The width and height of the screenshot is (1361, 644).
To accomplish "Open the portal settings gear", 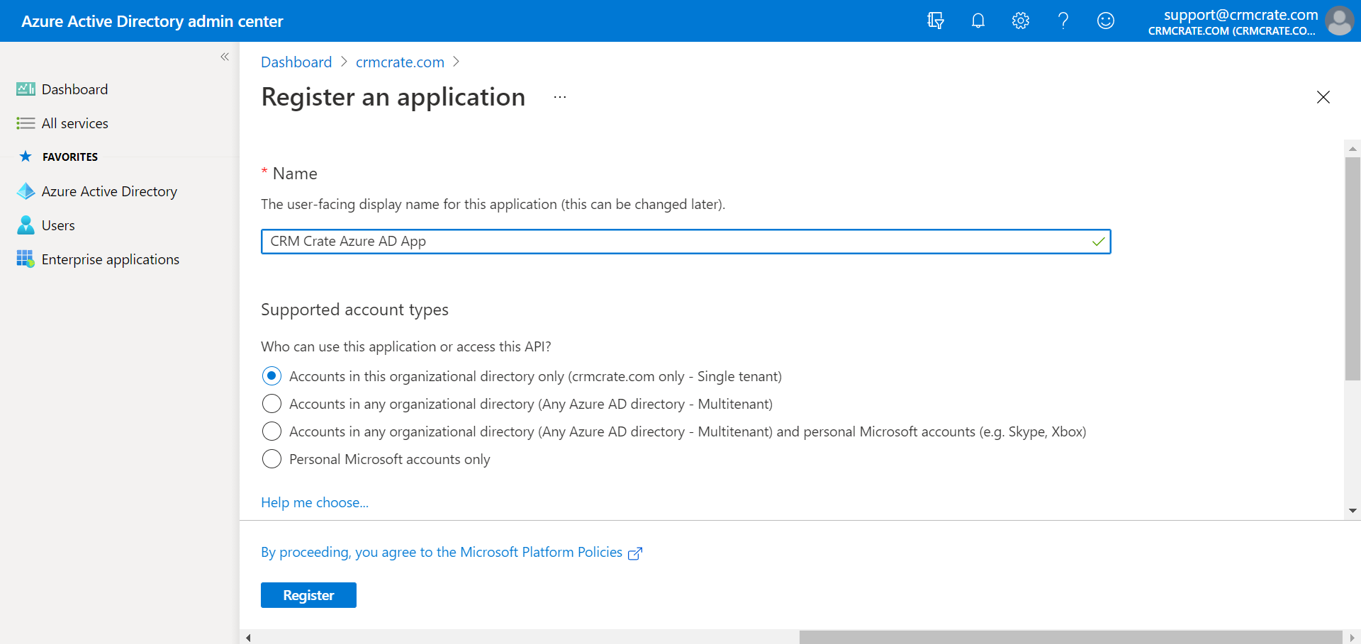I will coord(1021,21).
